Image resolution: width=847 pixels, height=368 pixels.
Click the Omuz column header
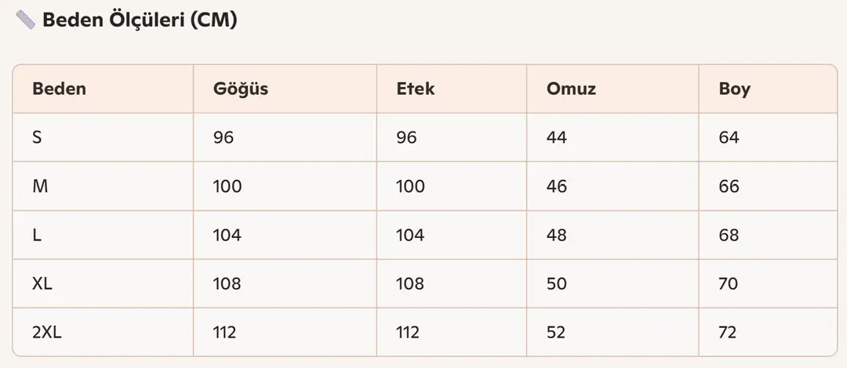[x=571, y=88]
